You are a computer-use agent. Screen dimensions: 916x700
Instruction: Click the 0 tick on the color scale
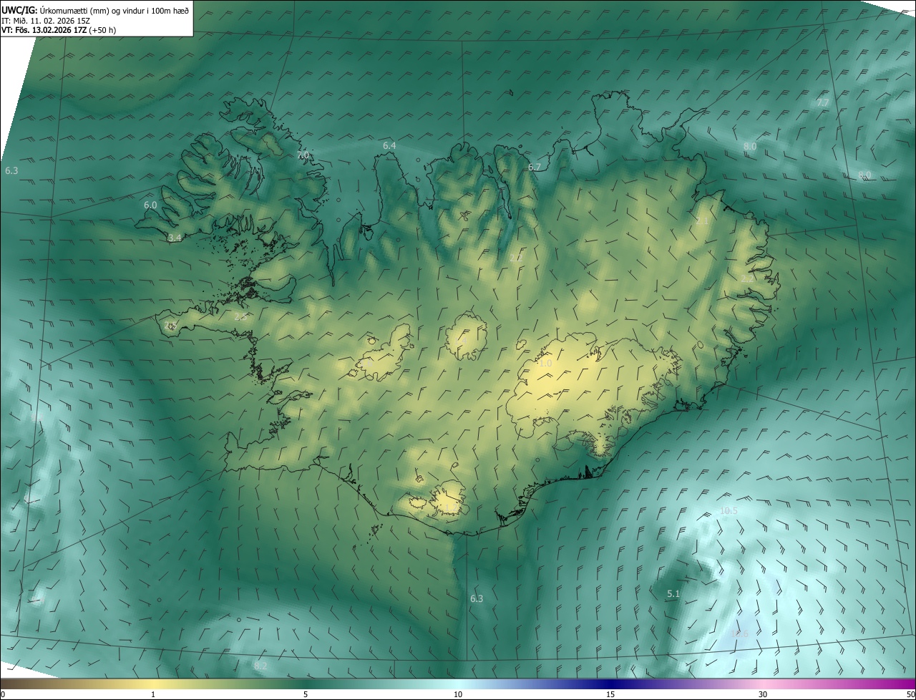coord(3,694)
